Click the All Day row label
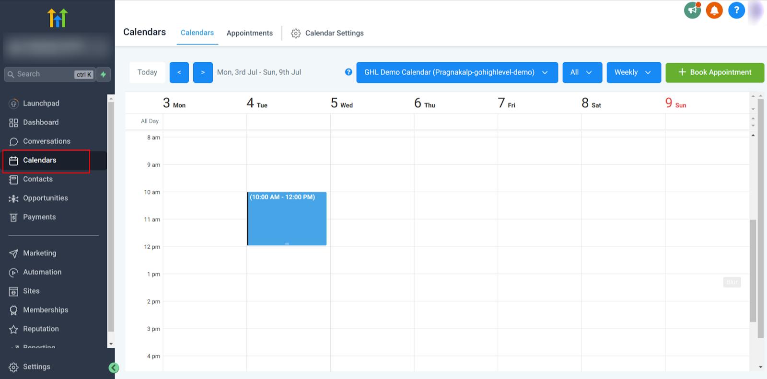Viewport: 767px width, 379px height. click(150, 121)
